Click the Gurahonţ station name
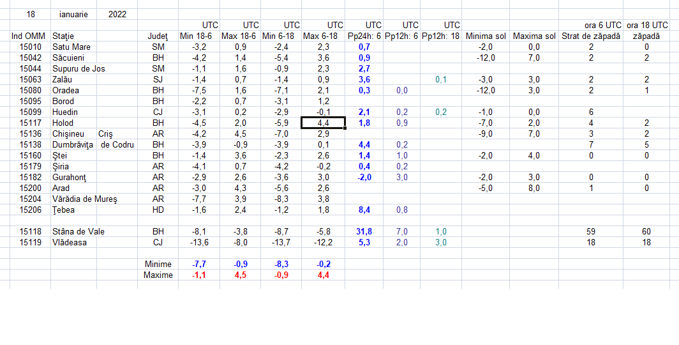679x345 pixels. pos(70,177)
